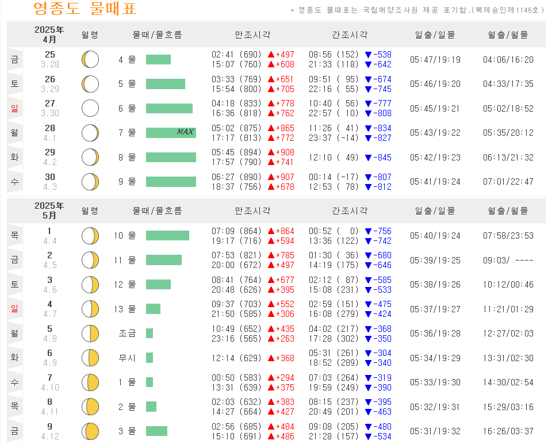The width and height of the screenshot is (548, 448).
Task: Click the MAX tide flow bar for 7물
Action: 171,133
